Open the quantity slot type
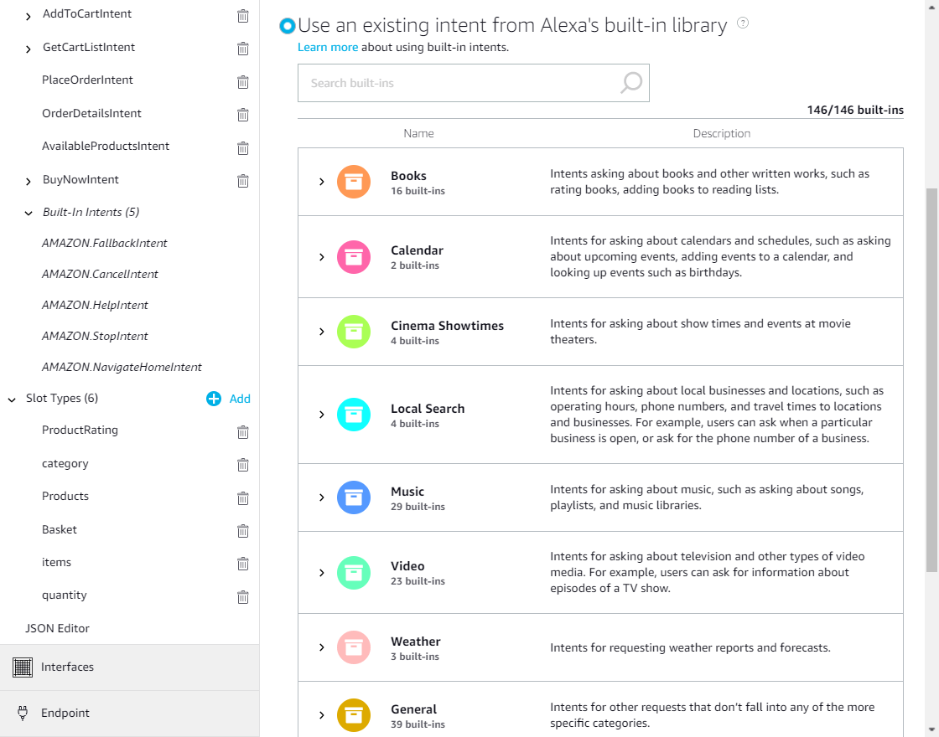Screen dimensions: 939x737 point(64,595)
